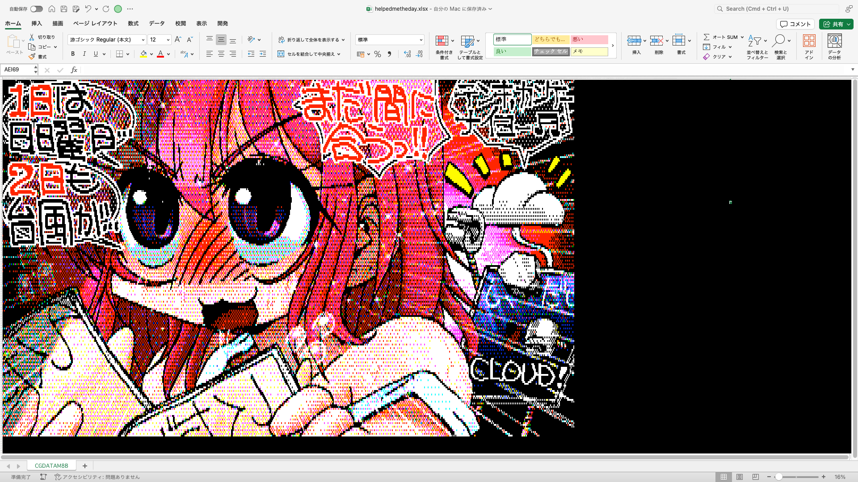Viewport: 858px width, 482px height.
Task: Apply the red font color
Action: (160, 54)
